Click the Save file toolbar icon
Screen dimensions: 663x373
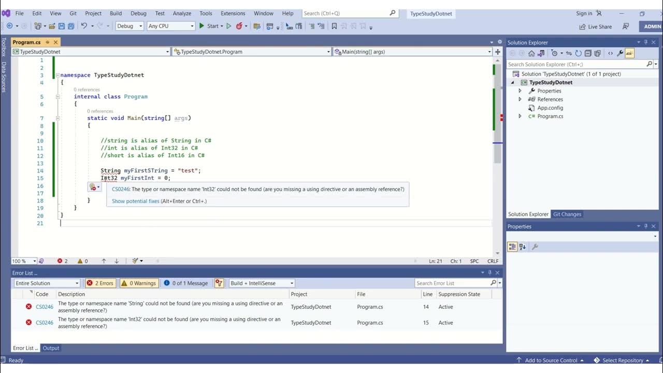(x=61, y=26)
